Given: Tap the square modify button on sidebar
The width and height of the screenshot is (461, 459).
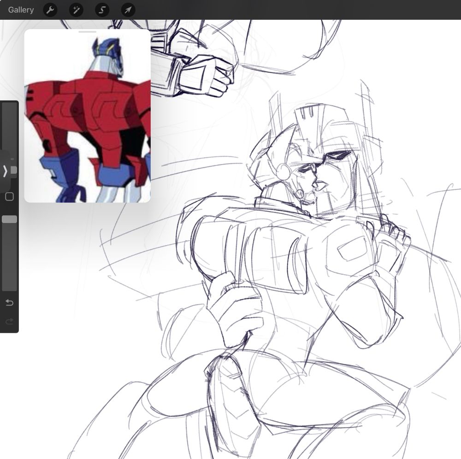Looking at the screenshot, I should pos(9,197).
